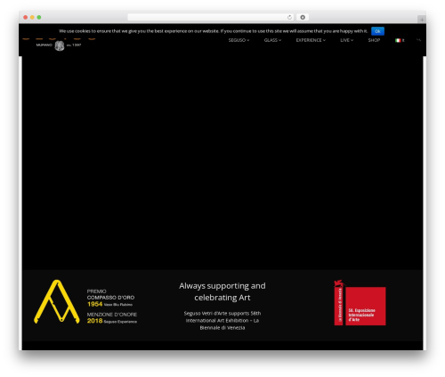Open the site search icon

pos(418,40)
